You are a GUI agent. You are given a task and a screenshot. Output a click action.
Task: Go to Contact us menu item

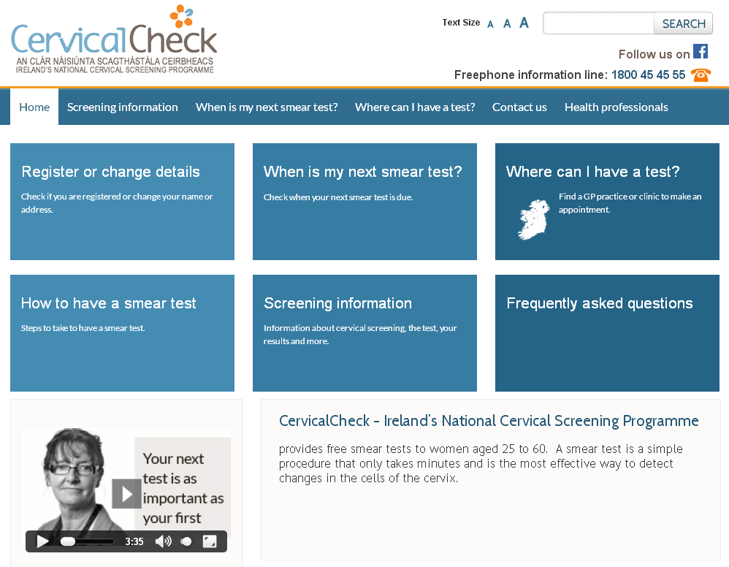[x=519, y=107]
